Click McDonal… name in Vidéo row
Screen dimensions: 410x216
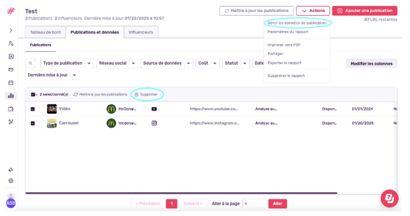pyautogui.click(x=128, y=109)
